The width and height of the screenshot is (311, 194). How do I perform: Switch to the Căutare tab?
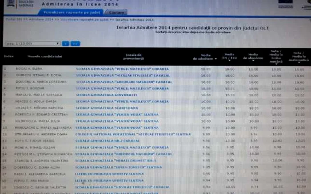tap(116, 12)
